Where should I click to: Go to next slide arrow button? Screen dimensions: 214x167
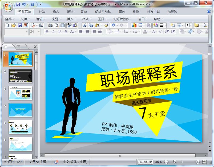click(x=210, y=151)
